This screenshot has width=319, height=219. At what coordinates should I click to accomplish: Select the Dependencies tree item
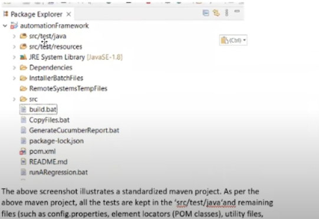(x=51, y=68)
